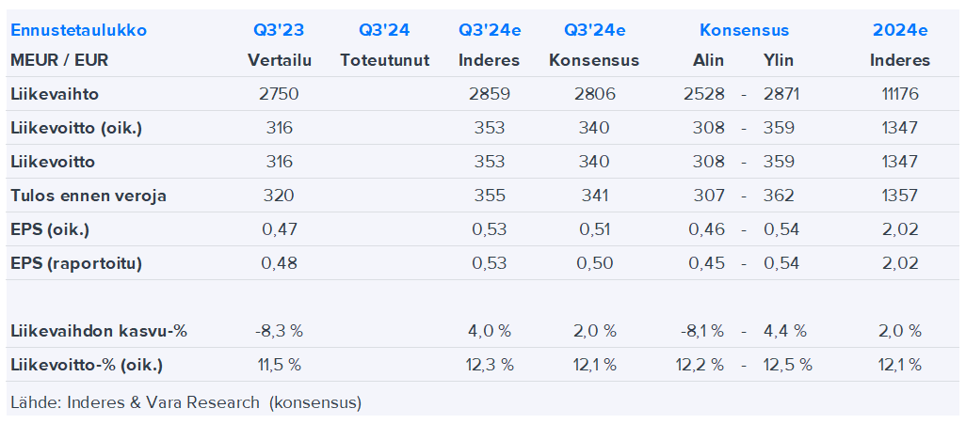Select the MEUR / EUR unit label
The width and height of the screenshot is (966, 424).
(59, 60)
